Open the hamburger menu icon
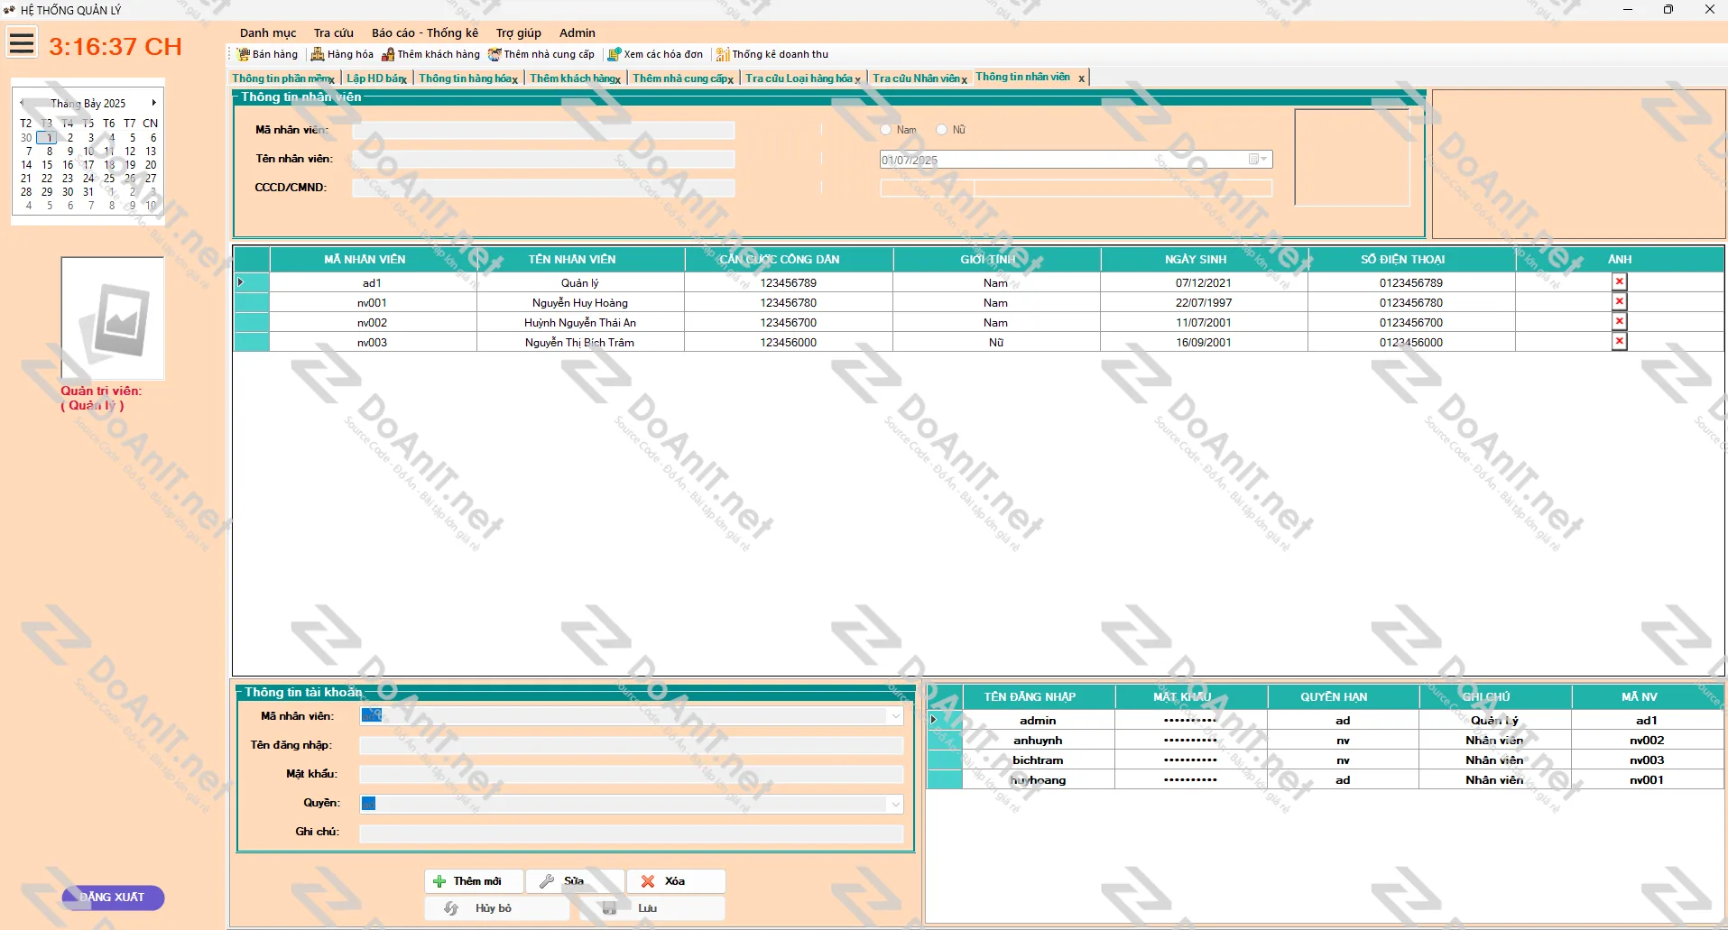This screenshot has width=1728, height=930. pyautogui.click(x=22, y=43)
